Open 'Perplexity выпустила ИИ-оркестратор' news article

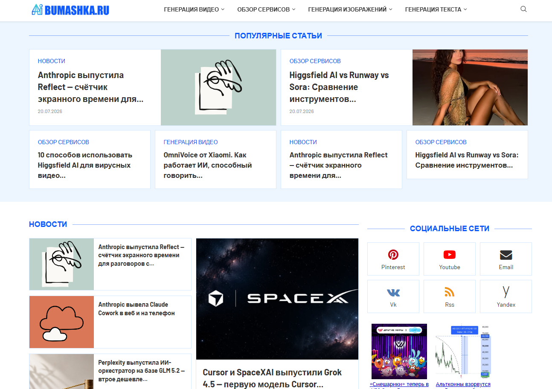(x=142, y=370)
